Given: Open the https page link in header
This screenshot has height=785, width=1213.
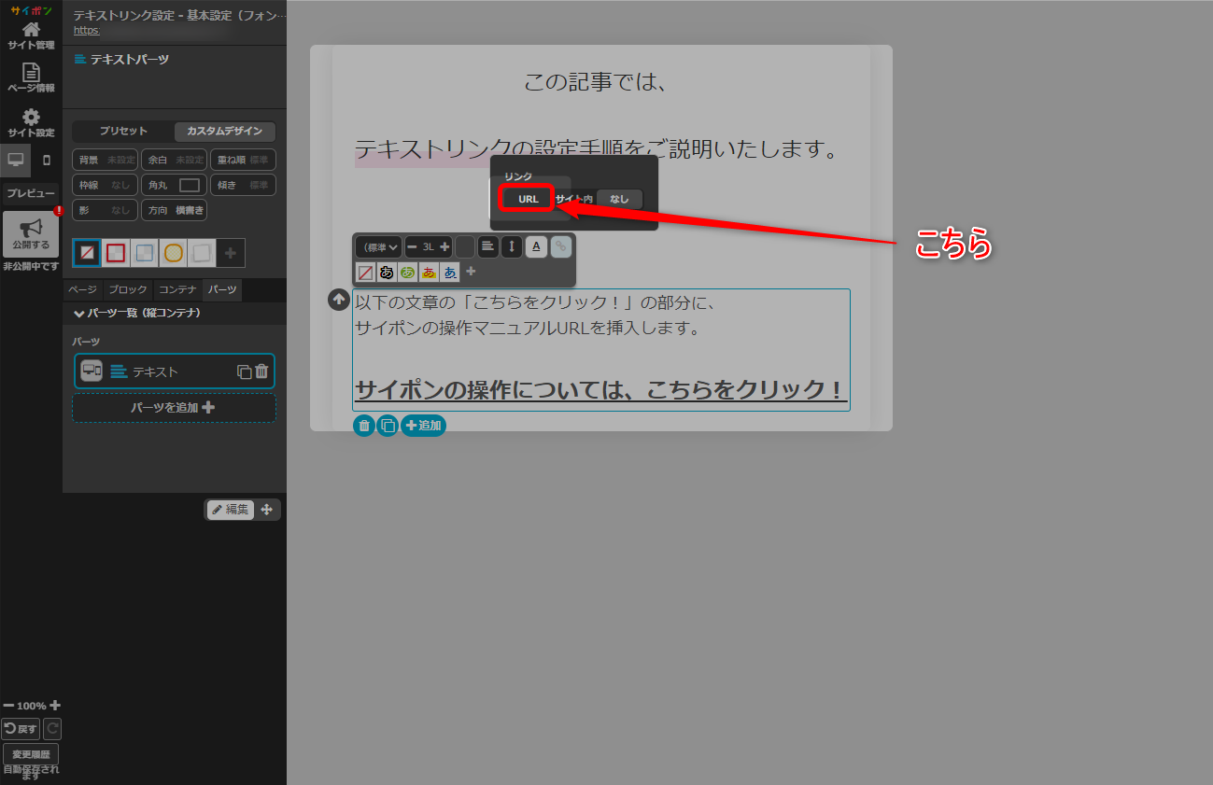Looking at the screenshot, I should 86,30.
